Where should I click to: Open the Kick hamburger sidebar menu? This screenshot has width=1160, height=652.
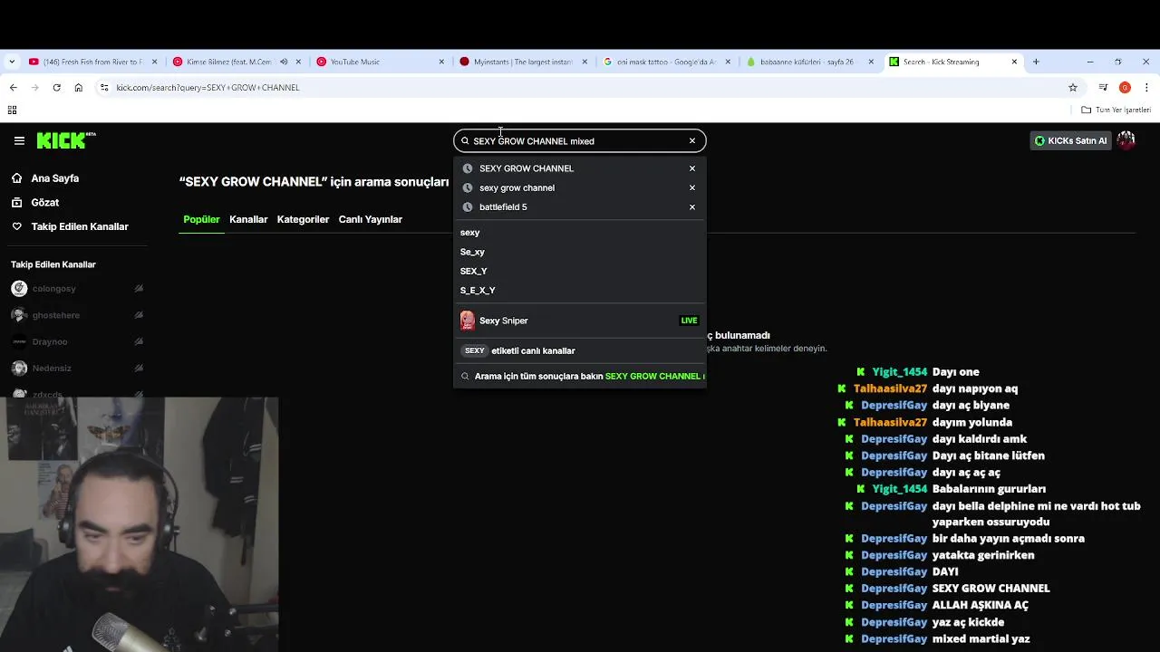pyautogui.click(x=19, y=140)
